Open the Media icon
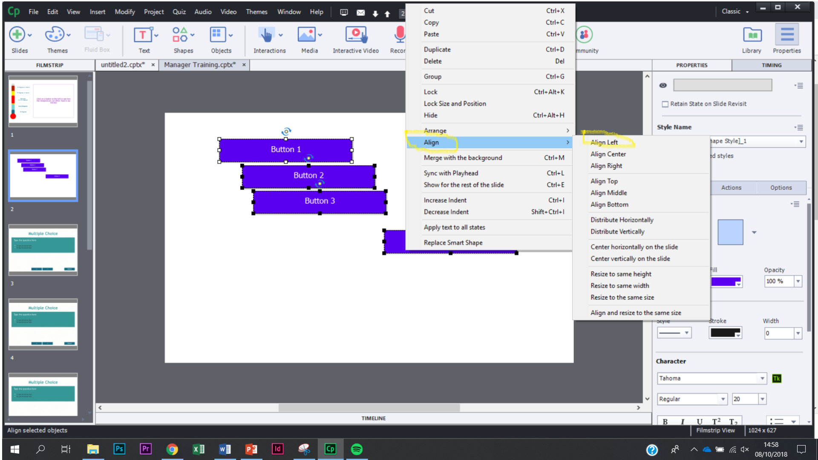Image resolution: width=818 pixels, height=460 pixels. tap(306, 35)
